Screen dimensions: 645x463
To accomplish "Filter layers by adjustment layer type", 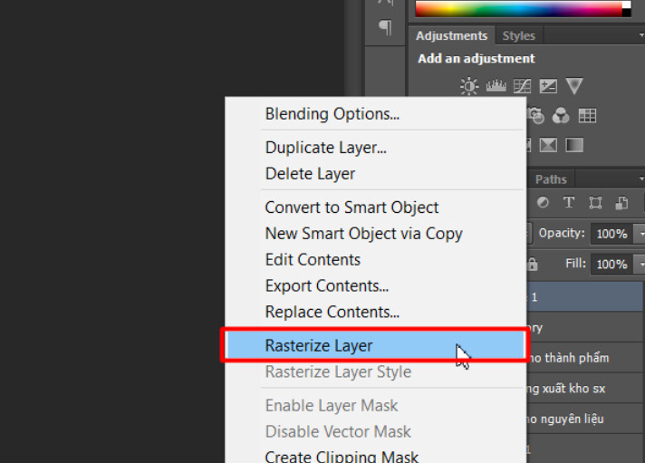I will tap(543, 202).
